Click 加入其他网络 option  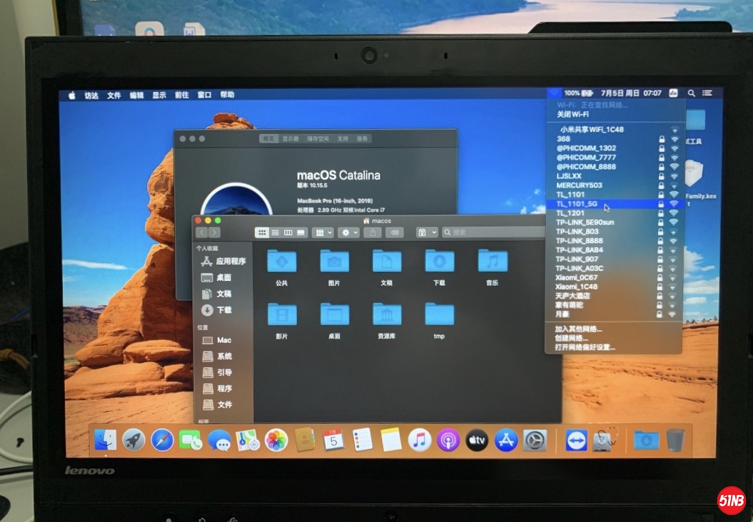(x=578, y=329)
